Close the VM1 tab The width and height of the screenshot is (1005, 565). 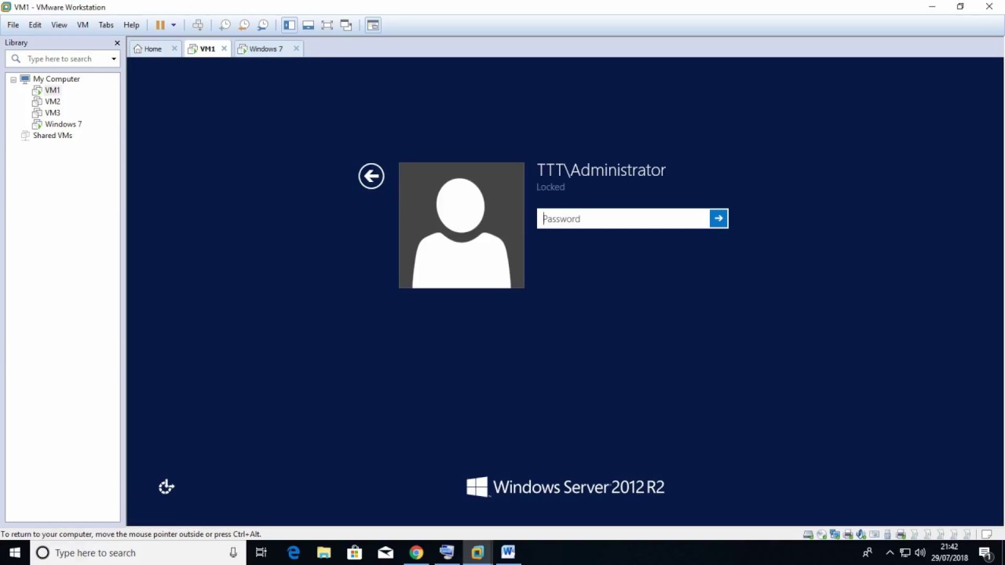224,49
